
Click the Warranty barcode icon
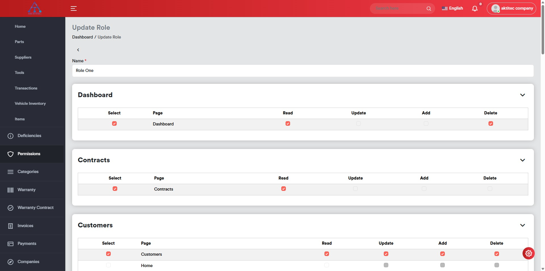pos(11,190)
